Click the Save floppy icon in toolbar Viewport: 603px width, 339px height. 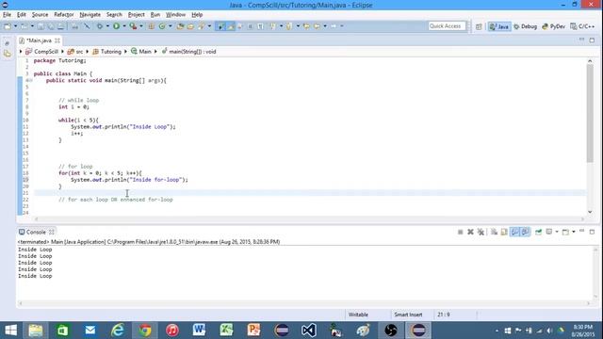click(41, 26)
